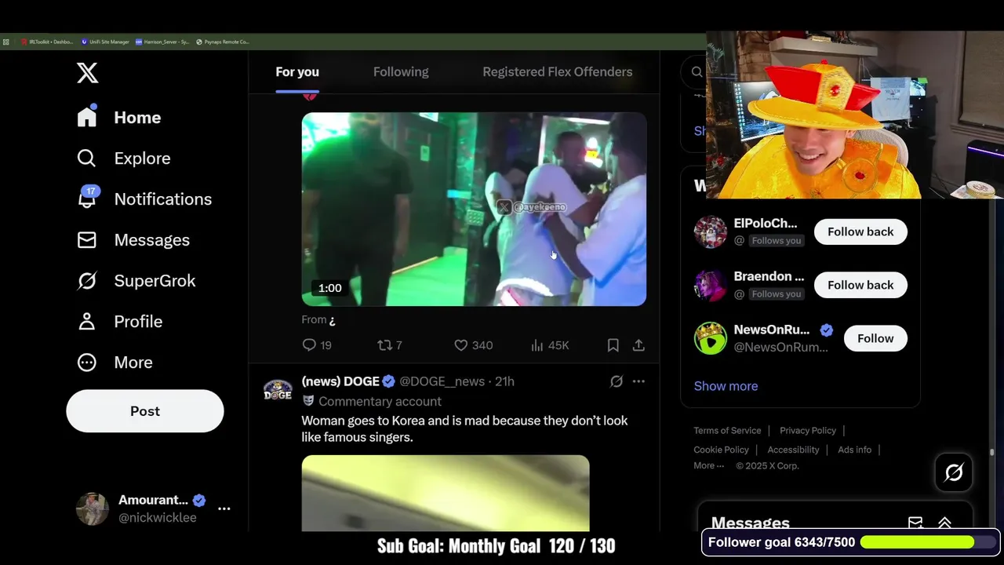This screenshot has height=565, width=1004.
Task: Open Profile in sidebar
Action: tap(120, 321)
